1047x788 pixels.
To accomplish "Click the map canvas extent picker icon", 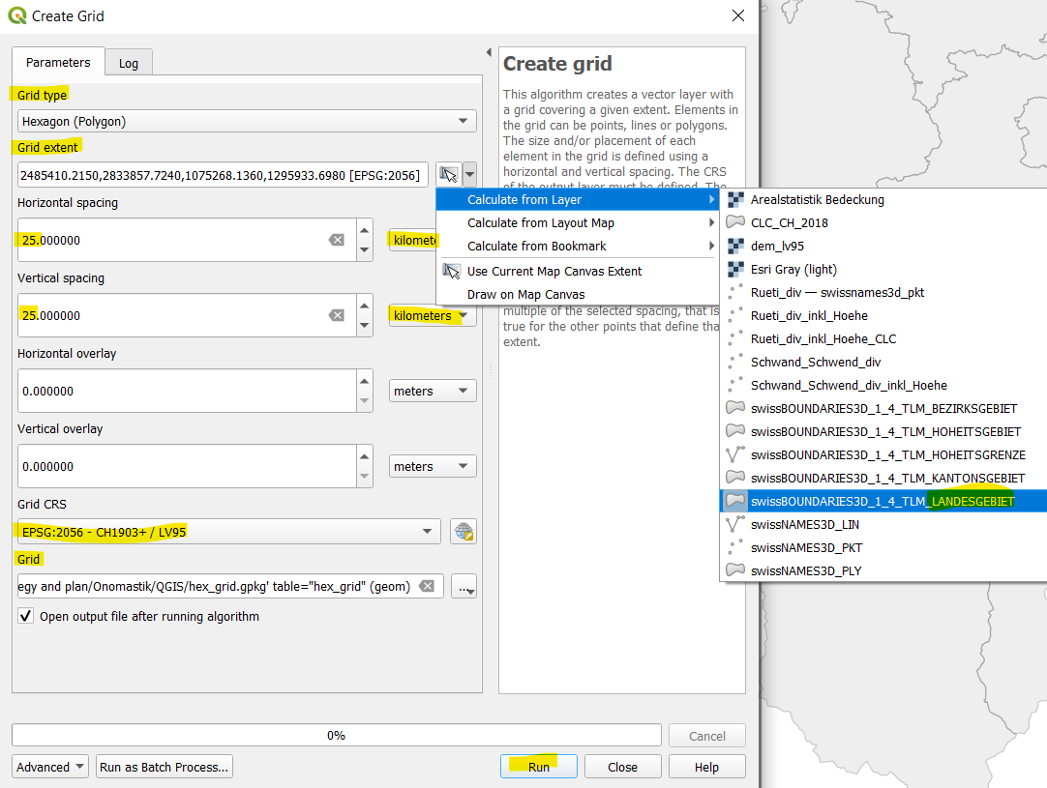I will (x=449, y=175).
